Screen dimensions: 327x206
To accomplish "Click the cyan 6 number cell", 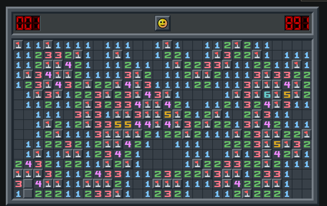I will 267,95.
